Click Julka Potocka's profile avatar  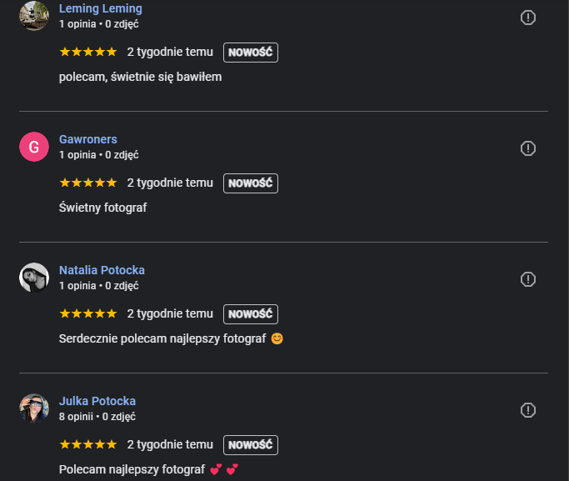[33, 408]
